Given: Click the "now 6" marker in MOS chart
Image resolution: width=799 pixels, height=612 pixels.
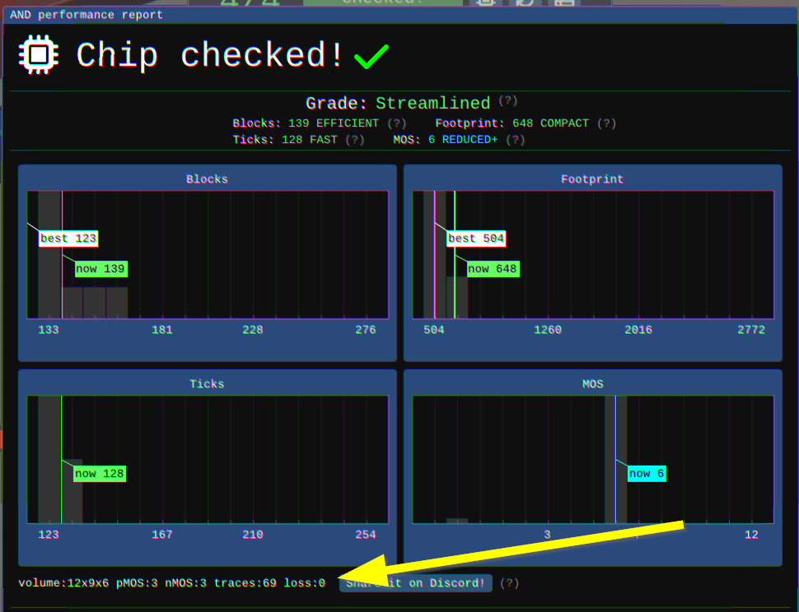Looking at the screenshot, I should (x=647, y=473).
